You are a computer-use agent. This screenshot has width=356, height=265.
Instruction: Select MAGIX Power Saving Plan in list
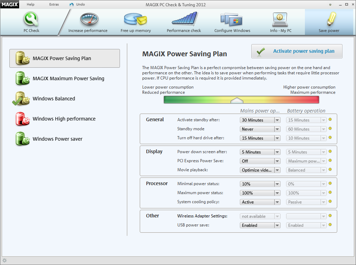[x=65, y=58]
